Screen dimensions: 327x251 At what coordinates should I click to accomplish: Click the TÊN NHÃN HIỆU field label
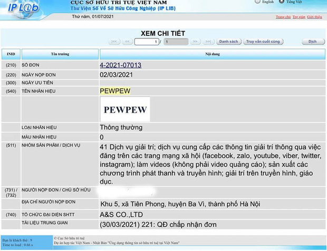tap(39, 91)
